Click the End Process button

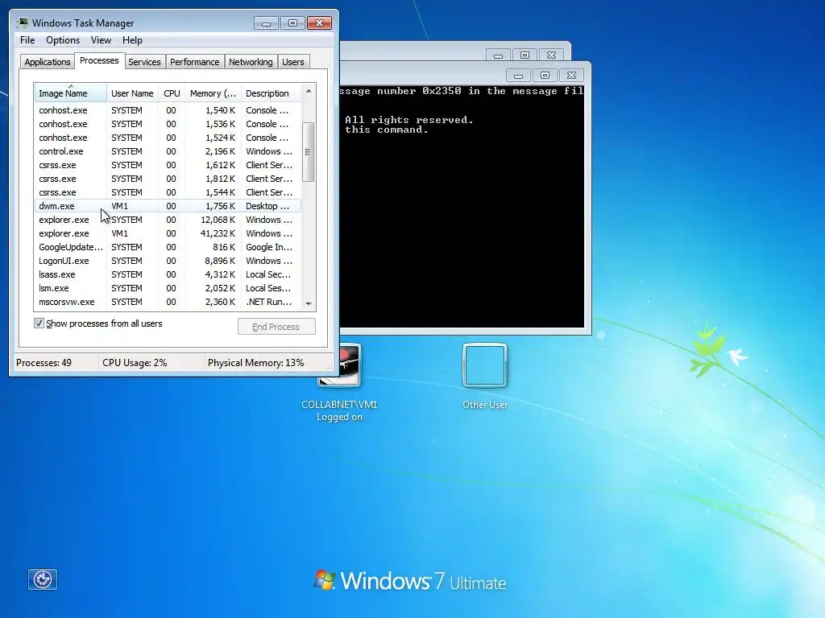(276, 327)
